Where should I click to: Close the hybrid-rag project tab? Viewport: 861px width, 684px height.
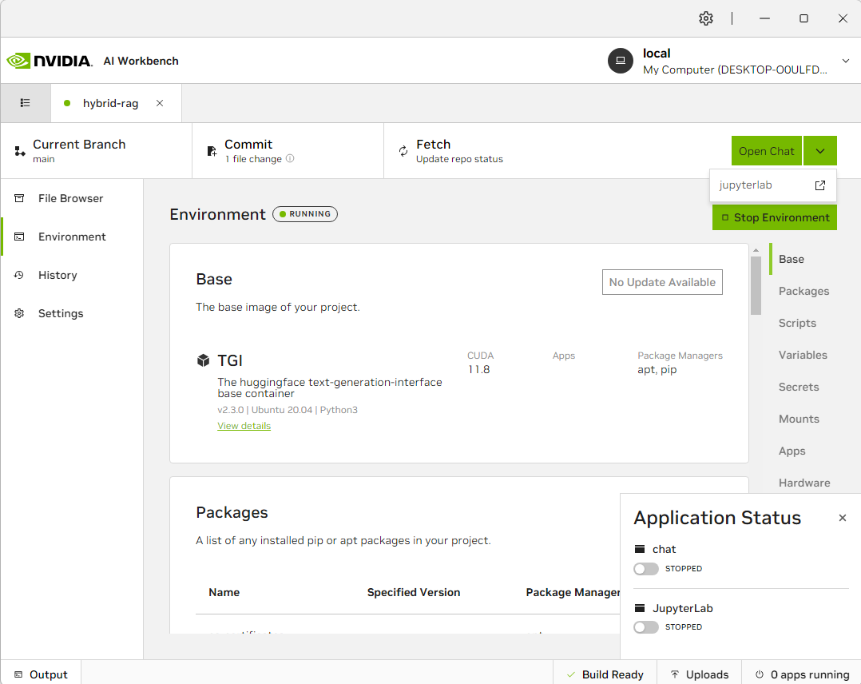pyautogui.click(x=160, y=103)
